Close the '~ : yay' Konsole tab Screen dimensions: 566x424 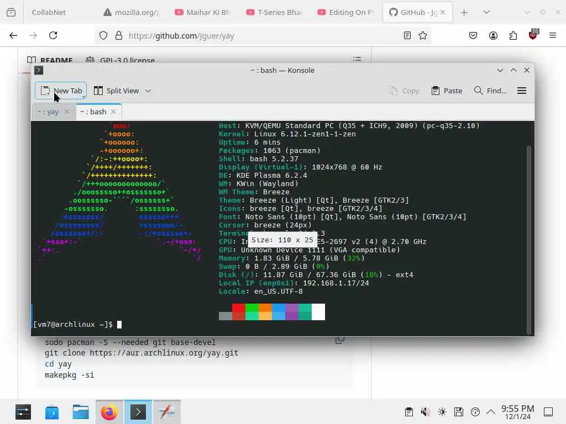(67, 112)
